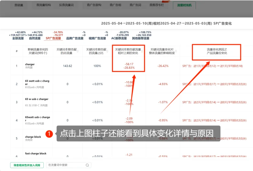Select the 流量时光机 tab
Image resolution: width=253 pixels, height=171 pixels.
[x=184, y=5]
